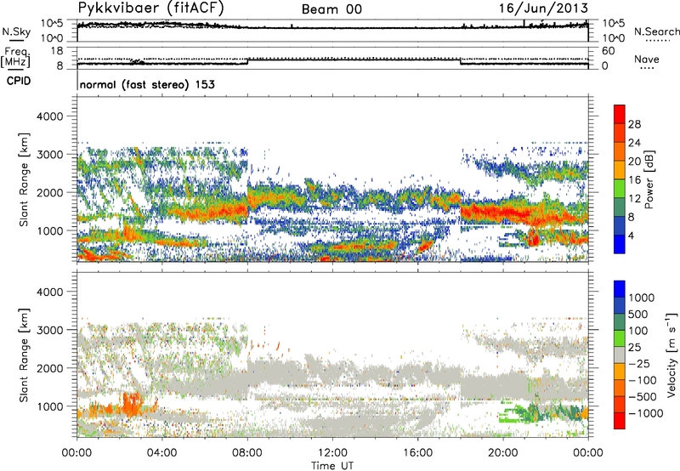Image resolution: width=680 pixels, height=471 pixels.
Task: Click the '04:00' time axis label
Action: click(x=162, y=453)
